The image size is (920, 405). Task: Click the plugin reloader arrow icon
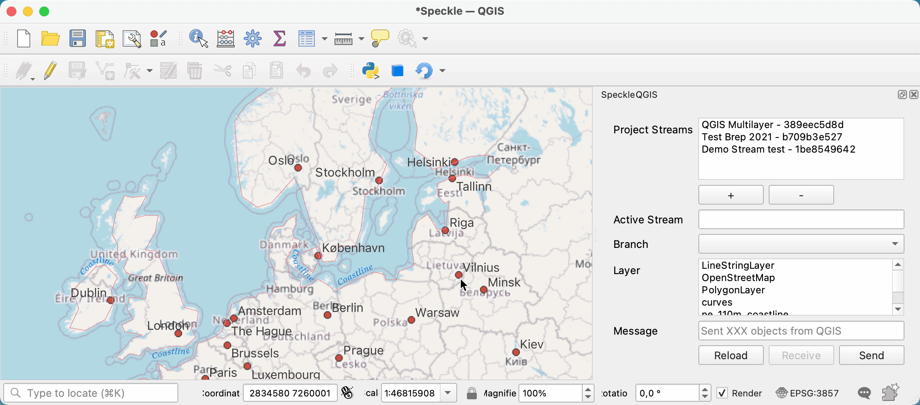[x=424, y=71]
